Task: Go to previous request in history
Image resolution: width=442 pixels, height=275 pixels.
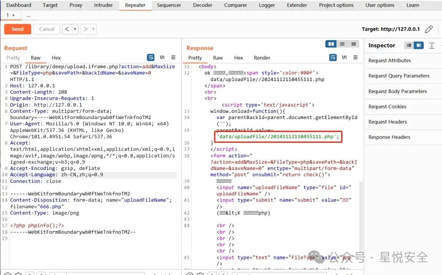Action: click(67, 29)
